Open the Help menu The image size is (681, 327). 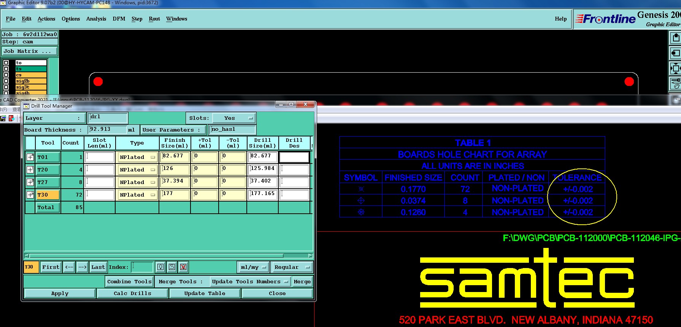560,19
